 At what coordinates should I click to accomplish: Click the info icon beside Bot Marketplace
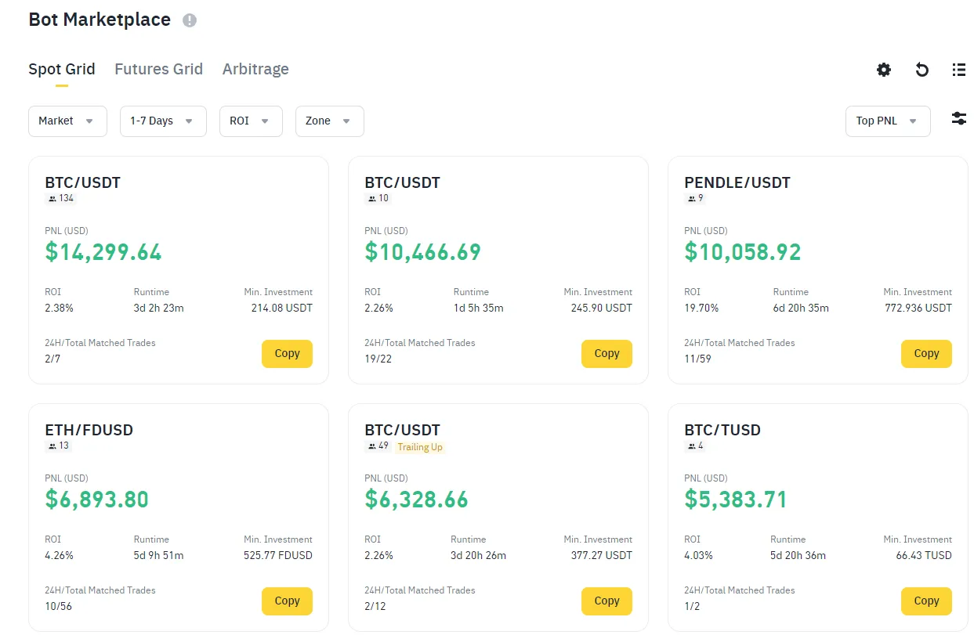[190, 20]
